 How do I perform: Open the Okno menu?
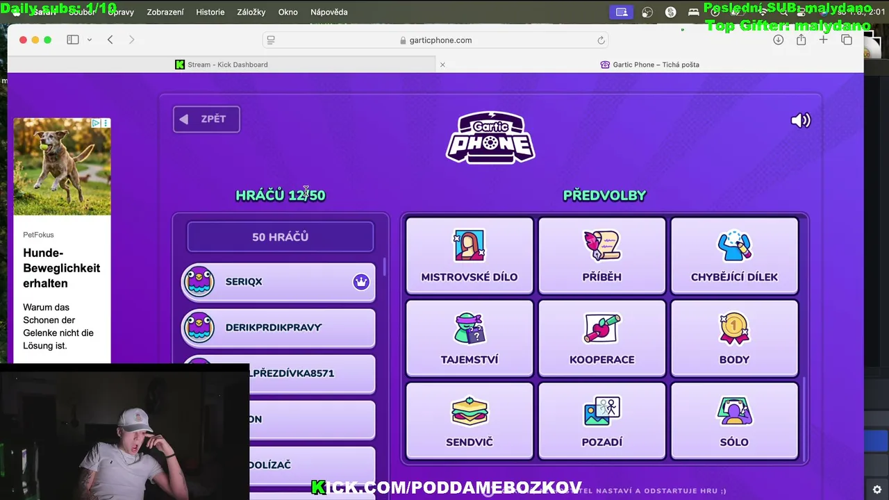point(288,12)
